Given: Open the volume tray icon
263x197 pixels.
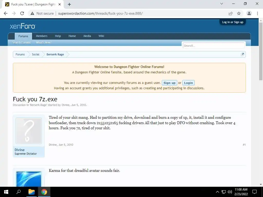Looking at the screenshot, I should (230, 192).
